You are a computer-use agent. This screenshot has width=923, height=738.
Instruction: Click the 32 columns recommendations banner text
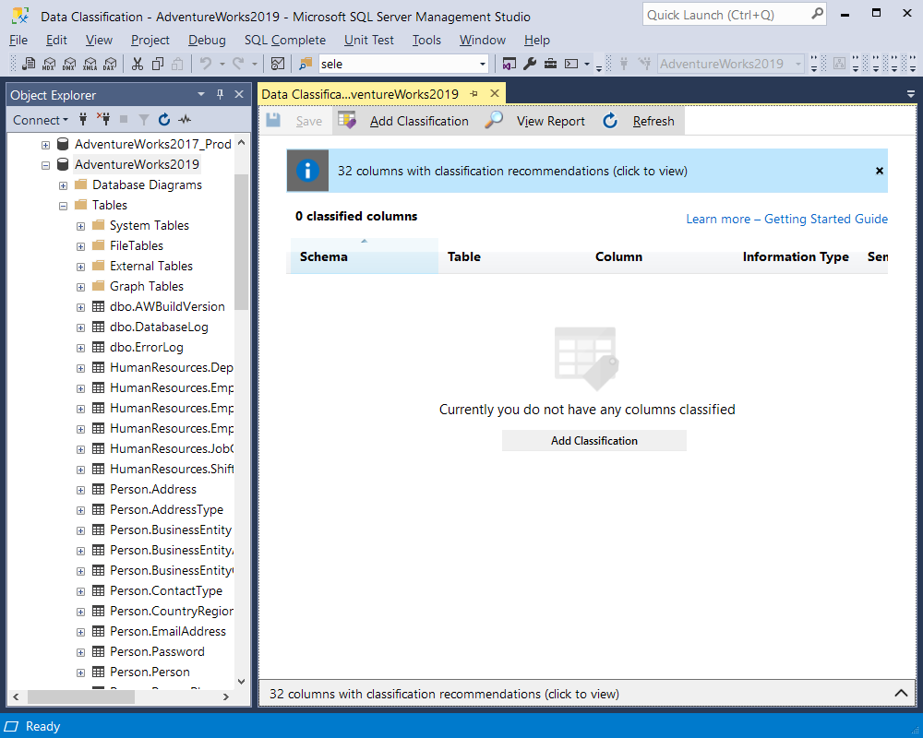coord(512,171)
